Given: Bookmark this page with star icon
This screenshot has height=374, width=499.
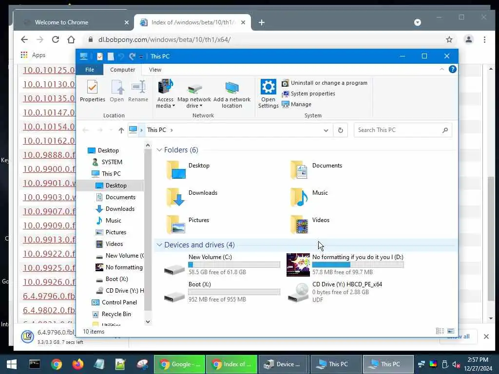Looking at the screenshot, I should tap(449, 39).
